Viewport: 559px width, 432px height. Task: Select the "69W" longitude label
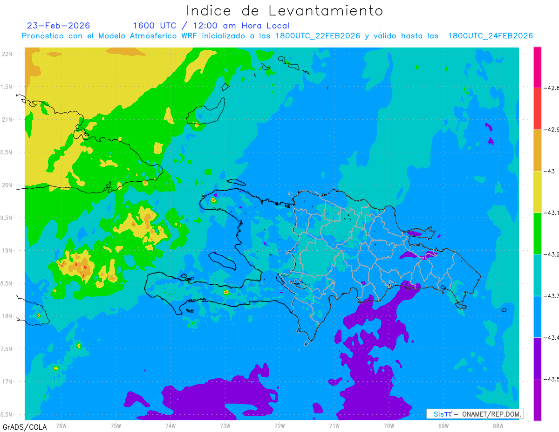tap(443, 425)
